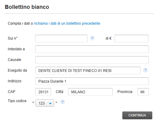Image resolution: width=154 pixels, height=125 pixels.
Task: Click the Bollettino bianco heading
Action: [x=27, y=7]
